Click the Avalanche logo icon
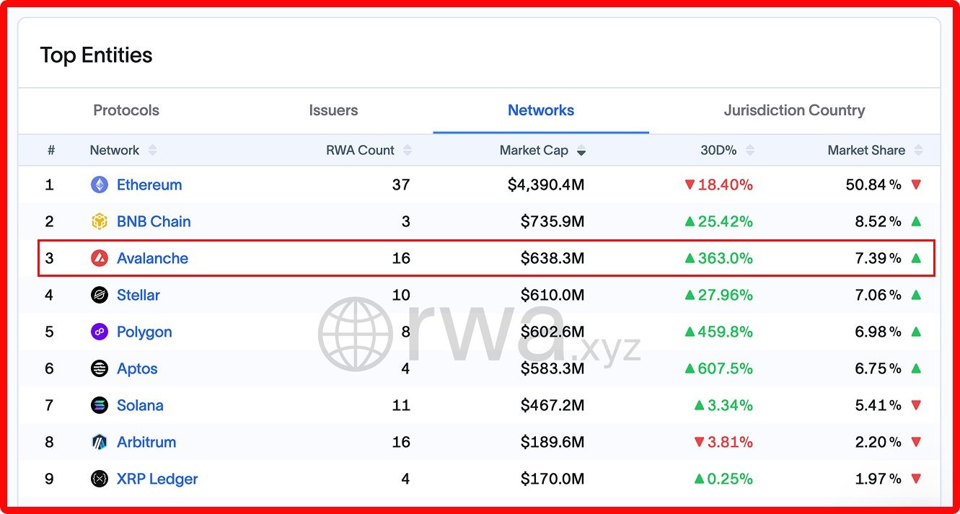 pos(100,258)
